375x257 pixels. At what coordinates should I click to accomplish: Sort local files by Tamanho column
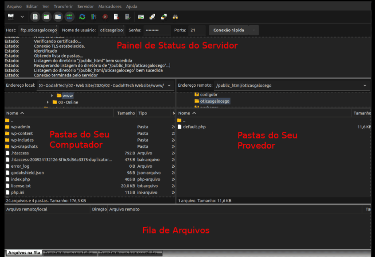(x=125, y=113)
